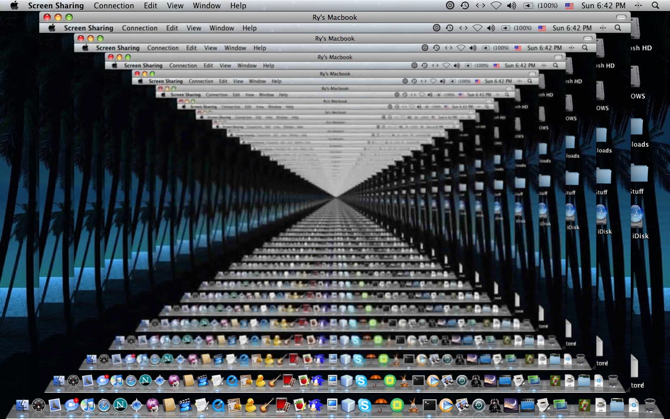The width and height of the screenshot is (670, 419).
Task: Open Connection menu inside frontmost Ry's Macbook window
Action: point(140,28)
